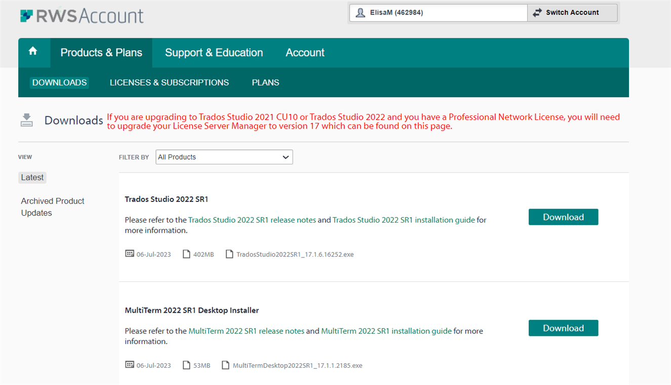Viewport: 671px width, 385px height.
Task: Click the Switch Account button
Action: [x=572, y=13]
